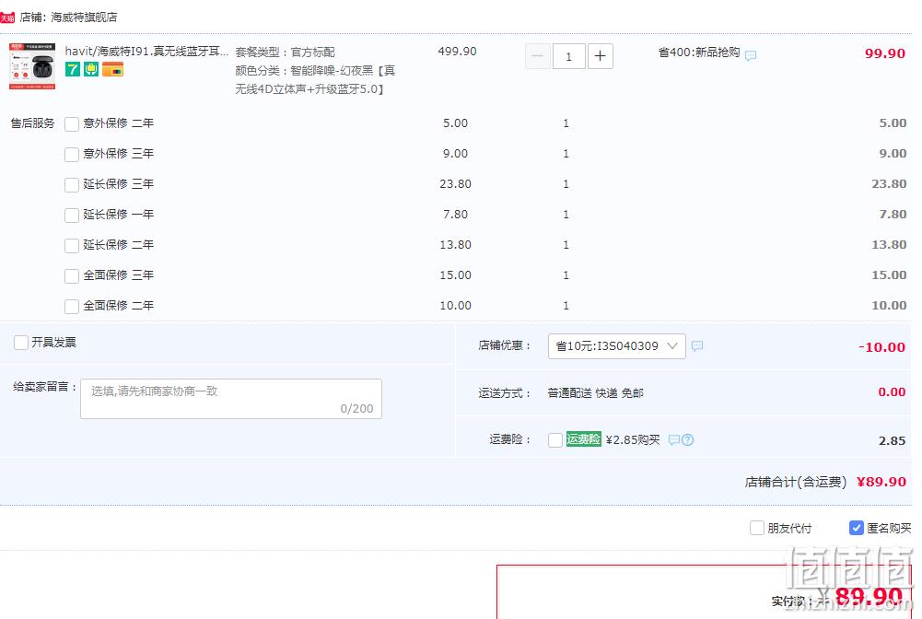The width and height of the screenshot is (922, 619).
Task: Click the comment icon next to ¥2.85购买
Action: 674,439
